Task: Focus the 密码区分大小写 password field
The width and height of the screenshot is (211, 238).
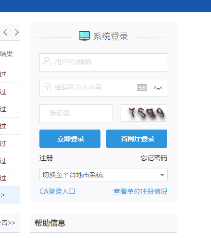Action: (x=103, y=88)
